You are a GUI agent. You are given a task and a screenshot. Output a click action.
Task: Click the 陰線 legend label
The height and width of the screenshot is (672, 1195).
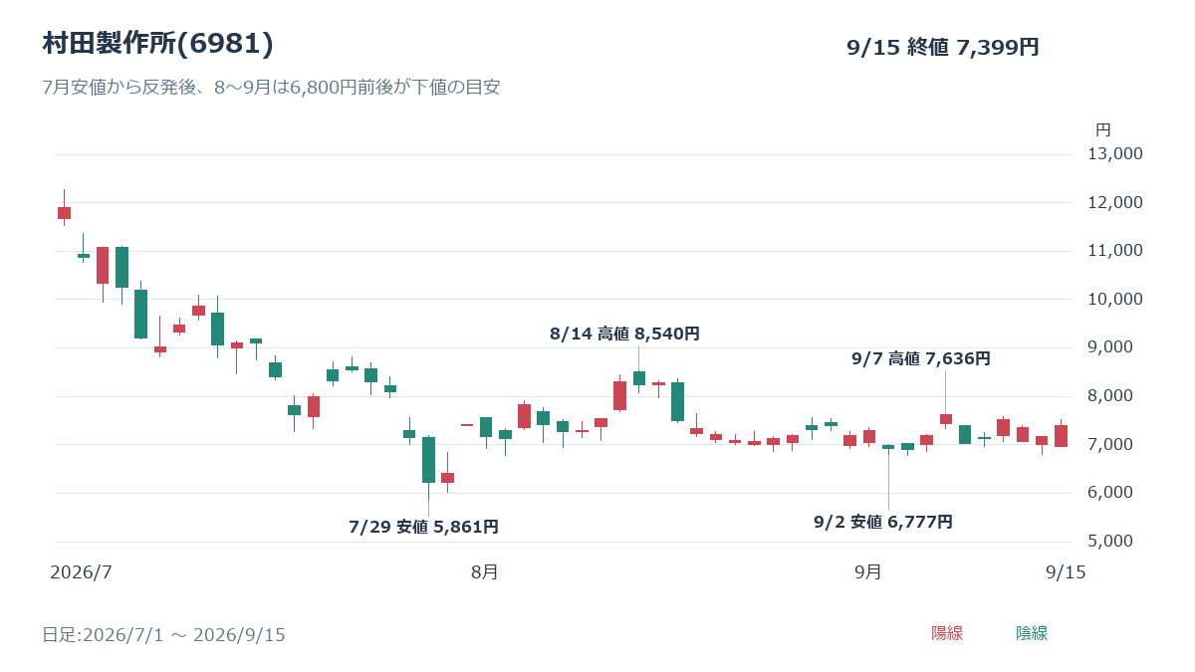(x=1032, y=633)
